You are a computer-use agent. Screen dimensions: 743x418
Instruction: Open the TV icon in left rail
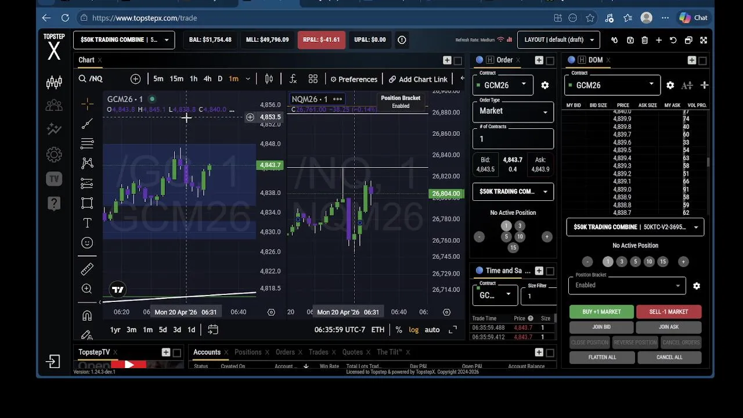tap(54, 179)
